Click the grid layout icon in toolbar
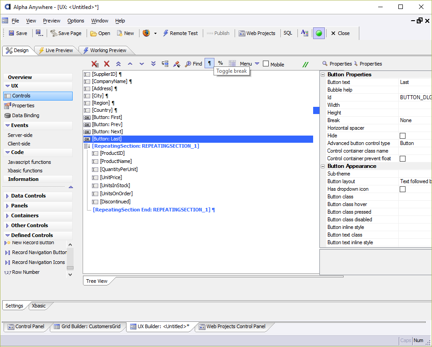The height and width of the screenshot is (347, 432). pos(232,64)
